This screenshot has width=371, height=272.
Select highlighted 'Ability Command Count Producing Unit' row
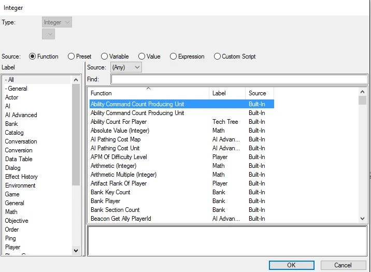click(x=182, y=104)
